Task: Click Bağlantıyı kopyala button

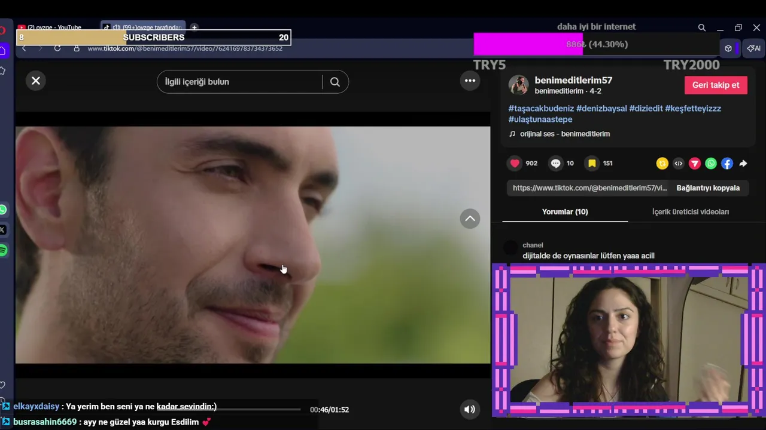Action: coord(708,188)
